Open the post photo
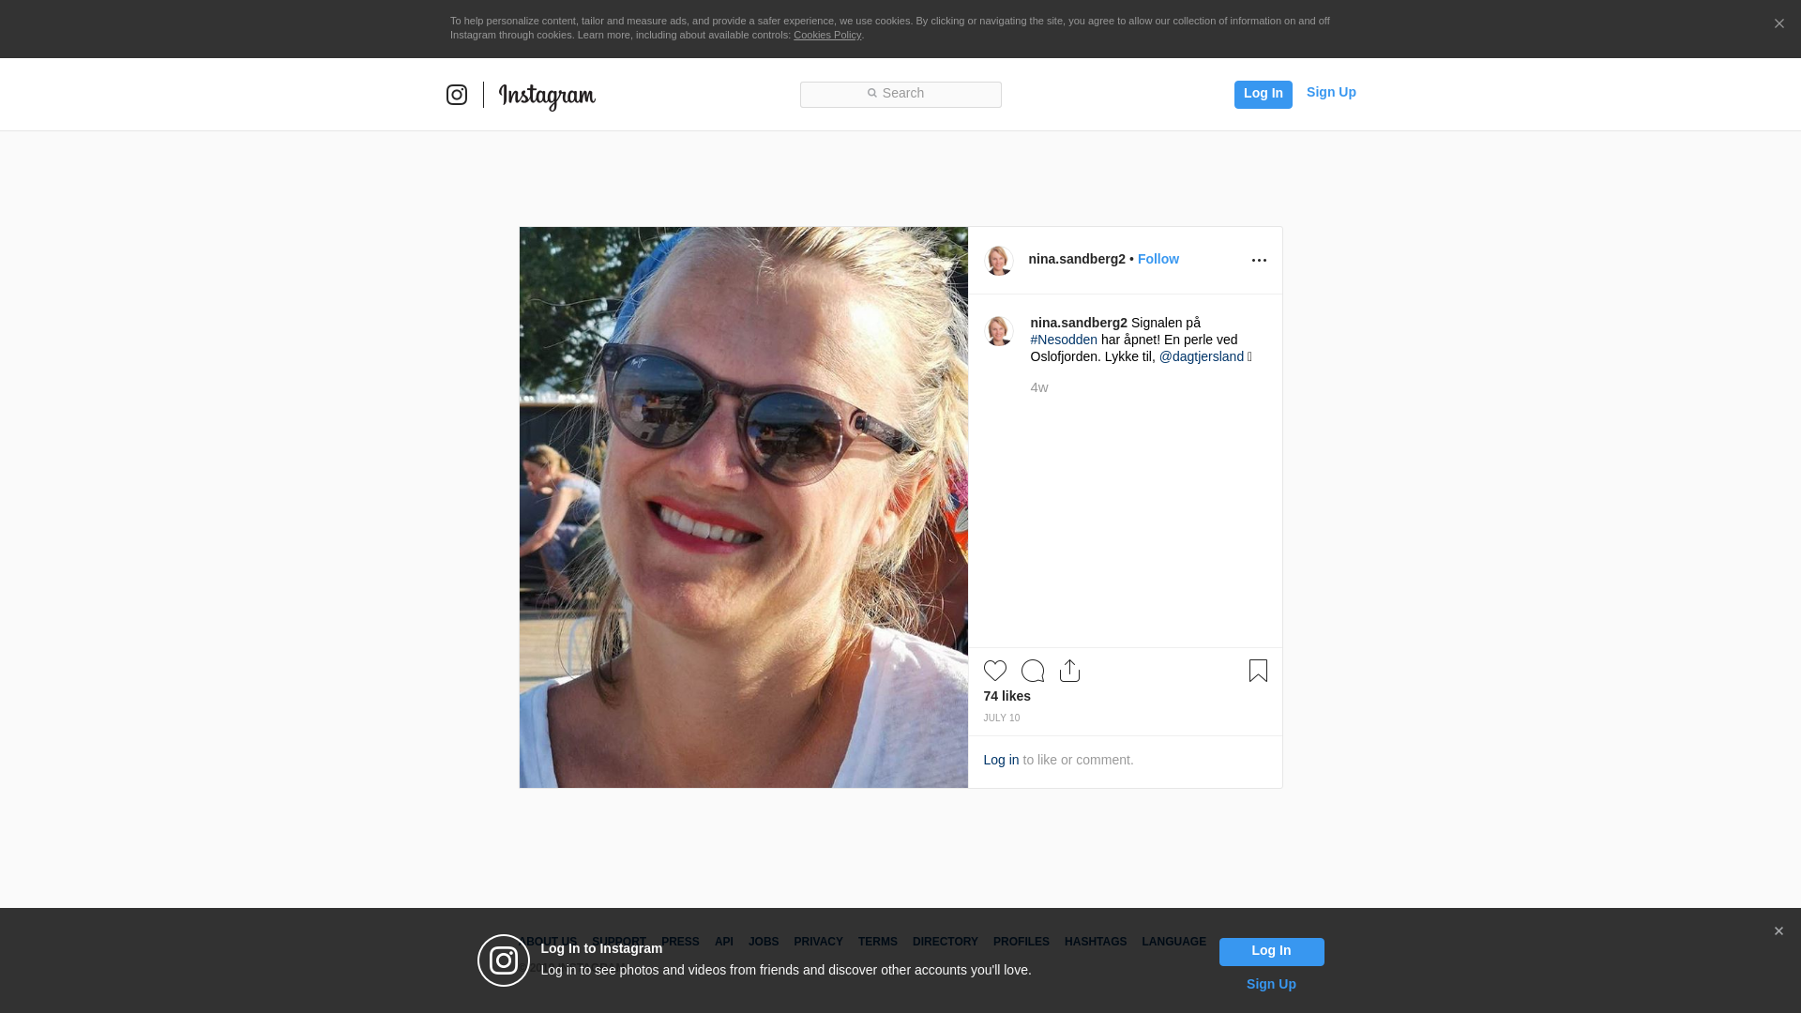This screenshot has height=1013, width=1801. [x=744, y=507]
